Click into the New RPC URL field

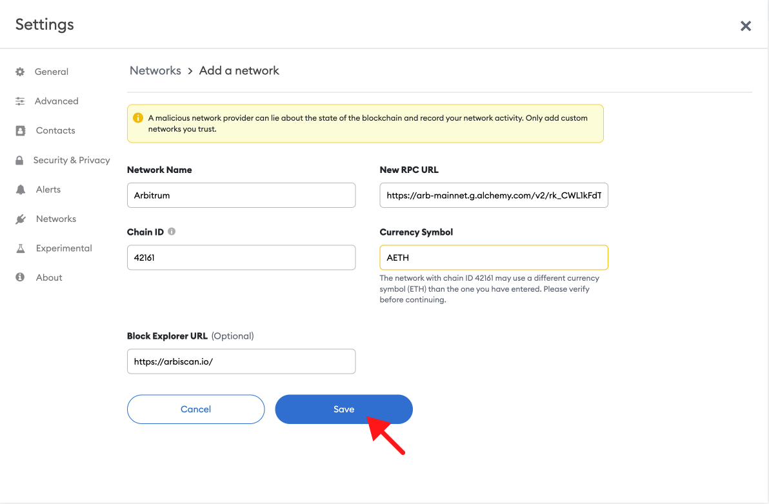tap(494, 196)
